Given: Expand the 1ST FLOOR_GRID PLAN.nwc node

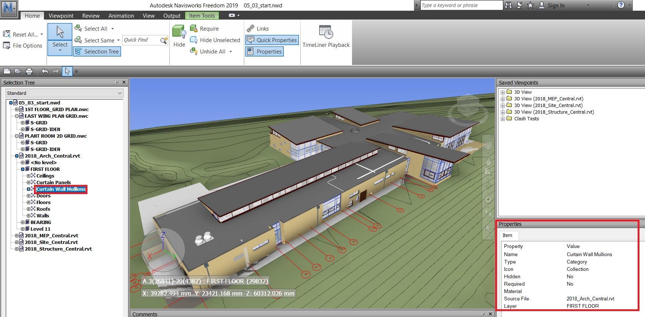Looking at the screenshot, I should [17, 109].
